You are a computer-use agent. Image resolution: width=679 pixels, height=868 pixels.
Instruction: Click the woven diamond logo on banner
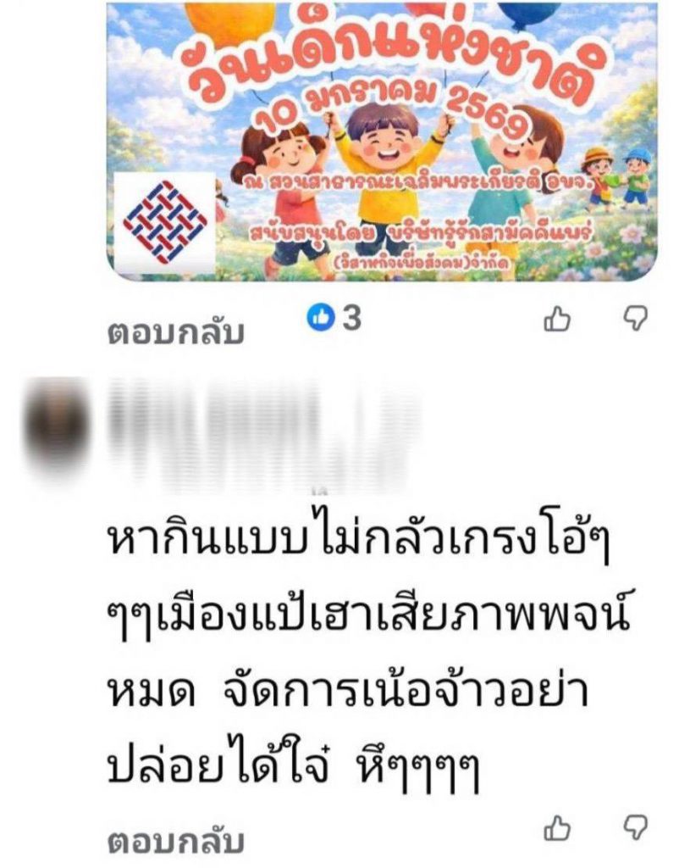pos(165,223)
